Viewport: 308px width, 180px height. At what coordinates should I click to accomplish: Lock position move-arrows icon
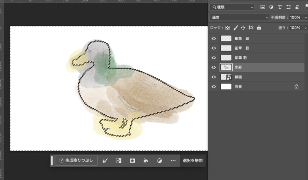[243, 28]
